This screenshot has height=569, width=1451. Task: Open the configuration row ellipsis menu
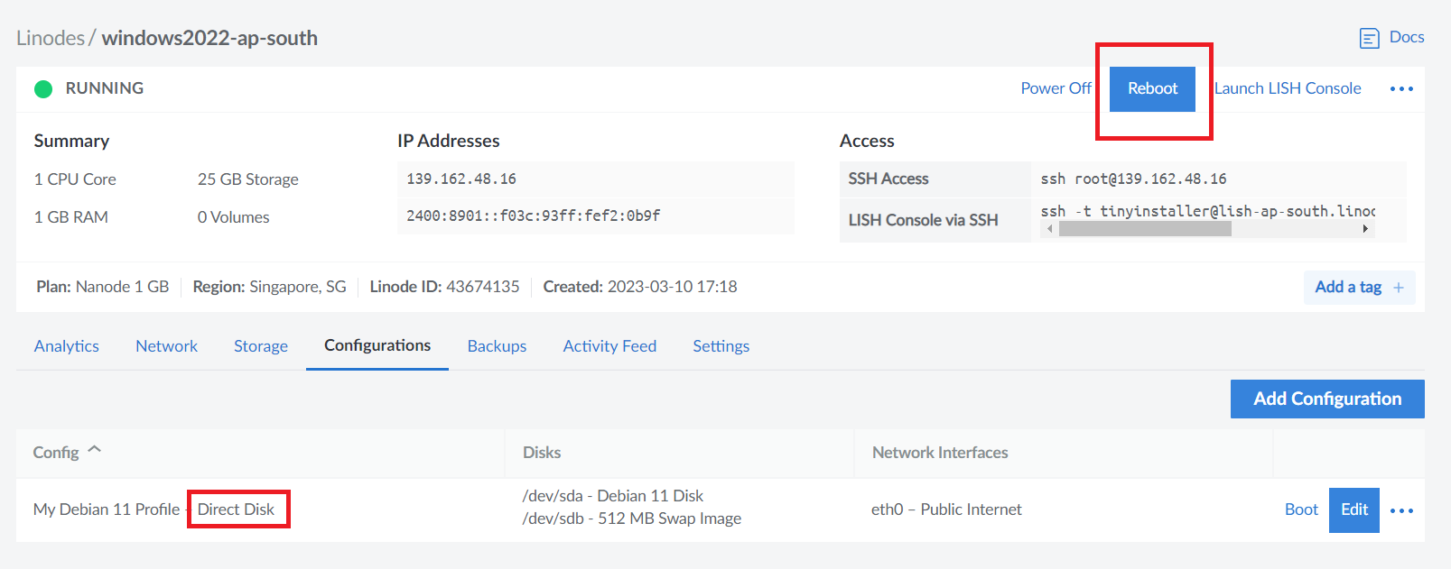tap(1401, 510)
